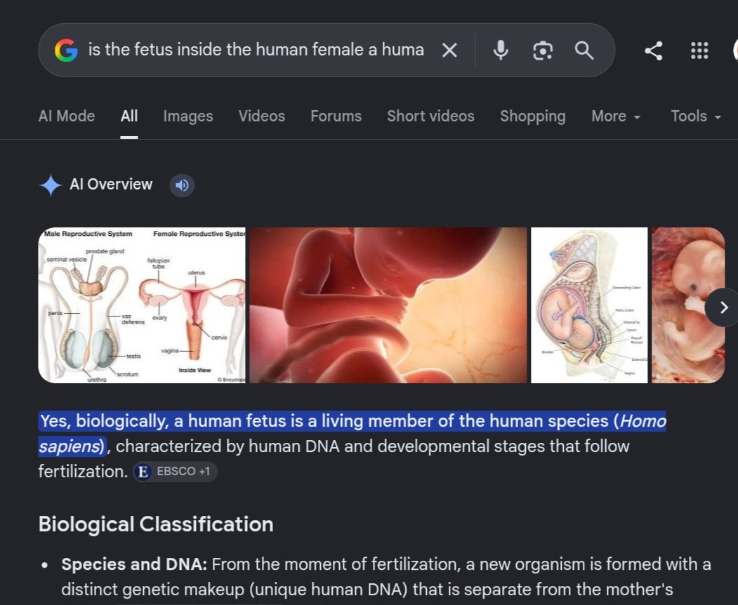Open the EBSCO +1 source chip
This screenshot has width=738, height=605.
pos(175,472)
